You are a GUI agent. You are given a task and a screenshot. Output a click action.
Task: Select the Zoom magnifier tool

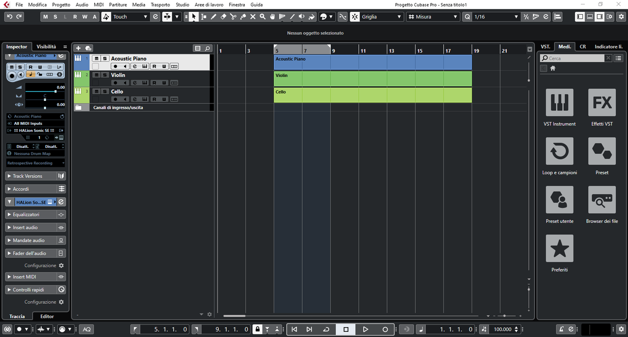point(262,17)
